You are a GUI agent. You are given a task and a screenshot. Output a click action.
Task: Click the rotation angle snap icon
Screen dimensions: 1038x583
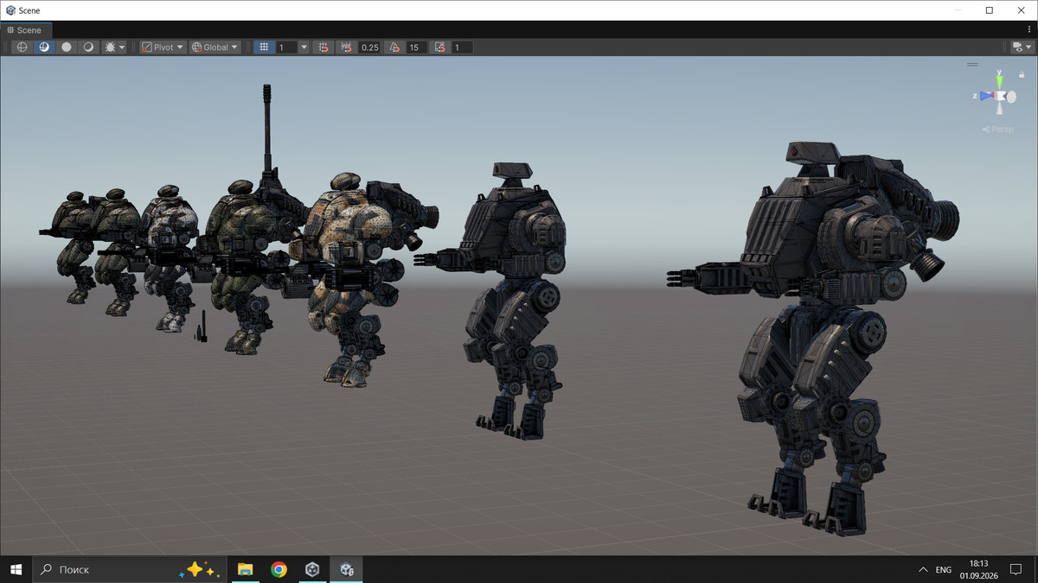(394, 48)
